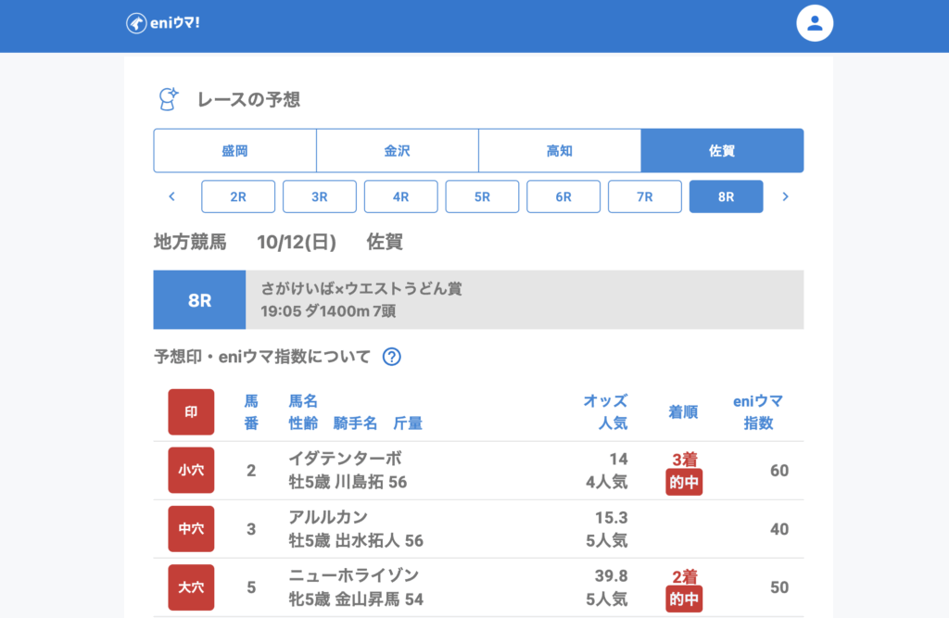Open the user profile account icon
The height and width of the screenshot is (618, 949).
tap(815, 23)
